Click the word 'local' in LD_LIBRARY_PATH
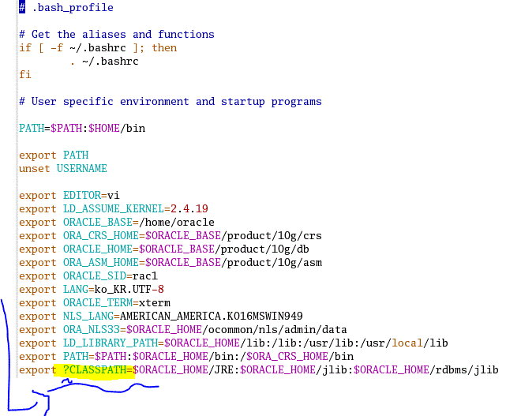Viewport: 506px width, 416px height. tap(407, 343)
